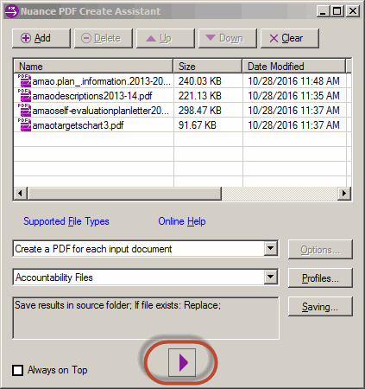Open Supported File Types link
The image size is (365, 389).
coord(66,221)
